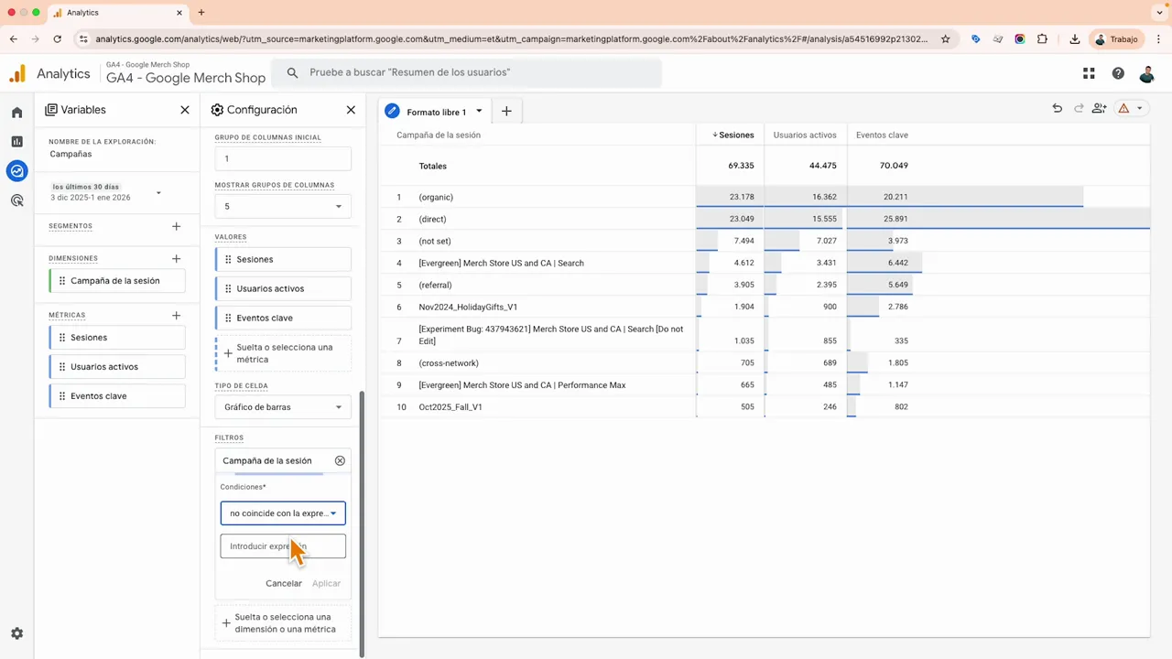1172x659 pixels.
Task: Click the Introducir expresión filter field
Action: pyautogui.click(x=283, y=546)
